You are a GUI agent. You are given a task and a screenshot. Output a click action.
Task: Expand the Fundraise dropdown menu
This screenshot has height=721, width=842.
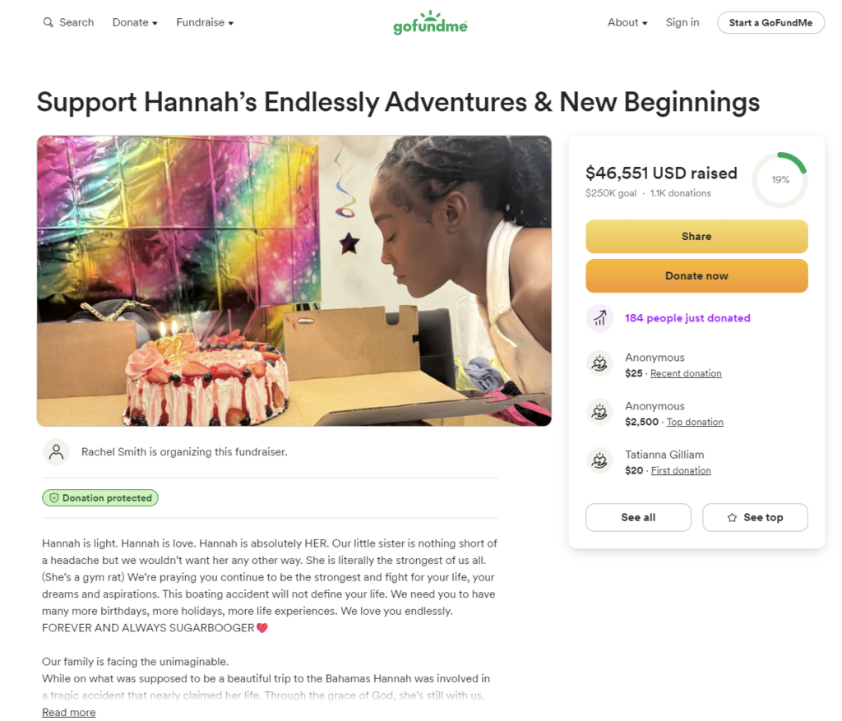[205, 23]
